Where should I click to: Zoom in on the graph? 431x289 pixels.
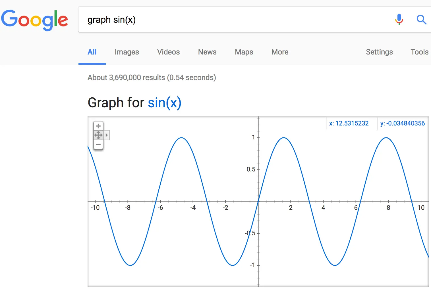click(x=98, y=126)
